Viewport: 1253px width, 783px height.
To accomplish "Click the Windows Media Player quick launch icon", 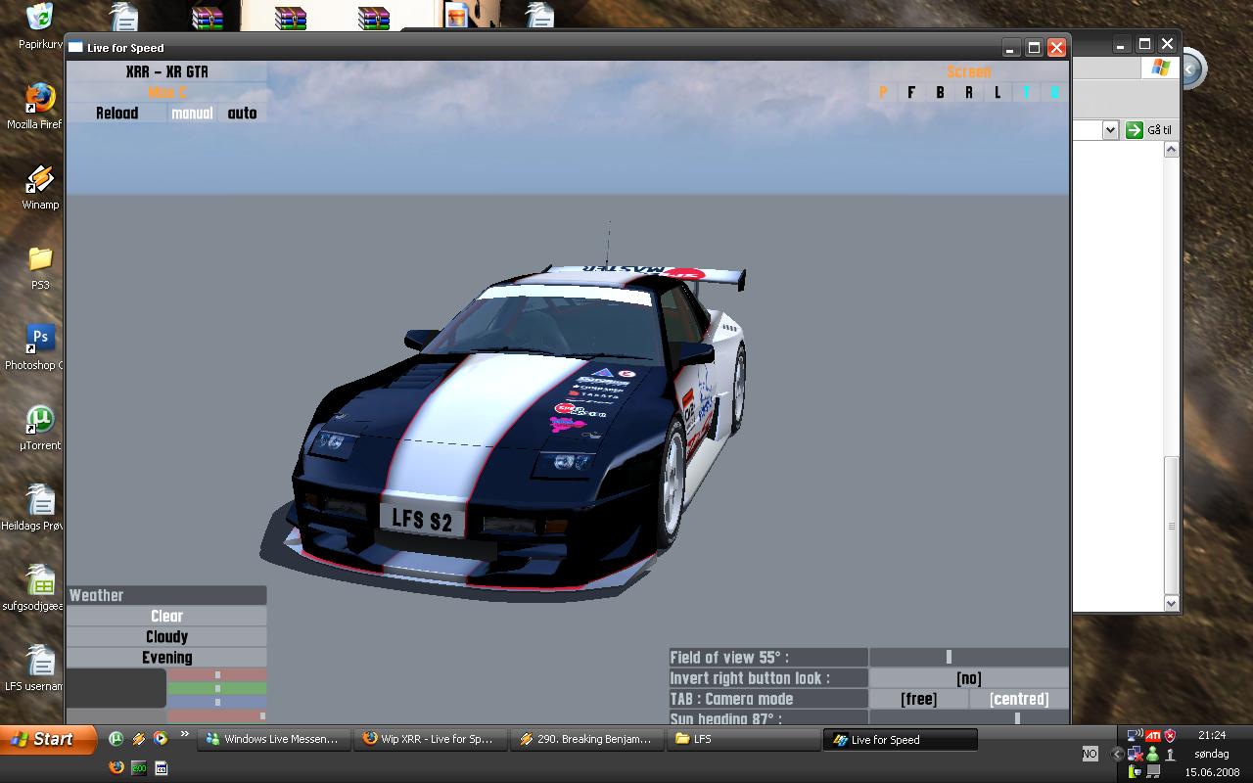I will (160, 739).
